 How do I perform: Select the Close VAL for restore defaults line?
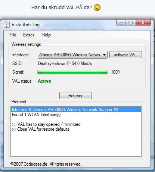41,129
